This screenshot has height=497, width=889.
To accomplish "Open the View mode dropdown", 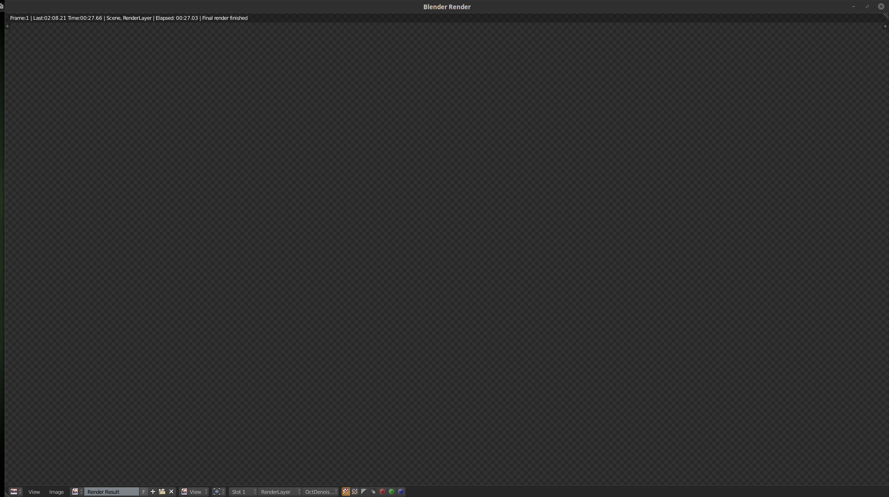I will tap(194, 492).
